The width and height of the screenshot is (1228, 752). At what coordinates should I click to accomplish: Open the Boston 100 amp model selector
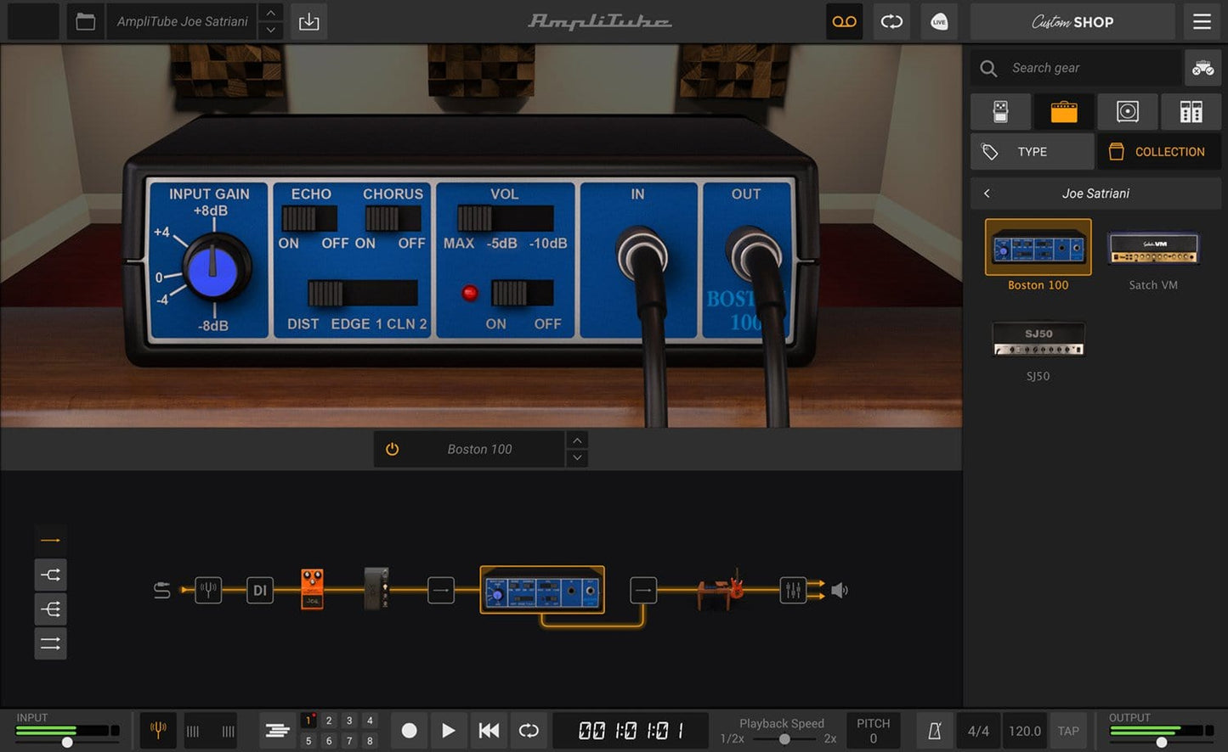(x=480, y=449)
